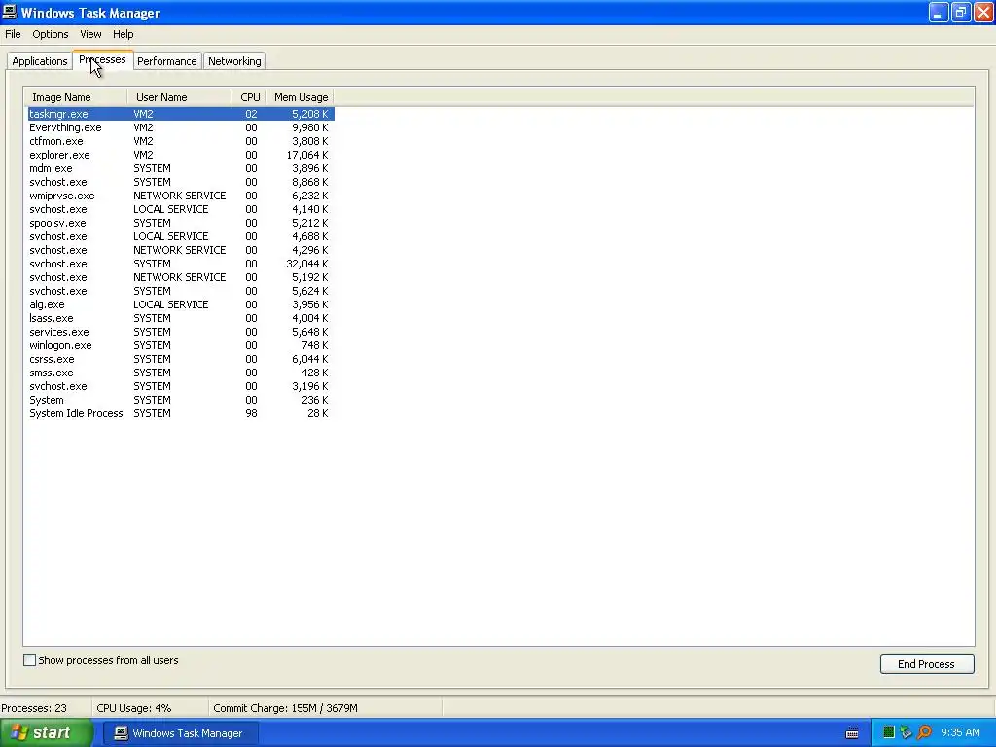Select the taskmgr.exe process row

(x=181, y=114)
